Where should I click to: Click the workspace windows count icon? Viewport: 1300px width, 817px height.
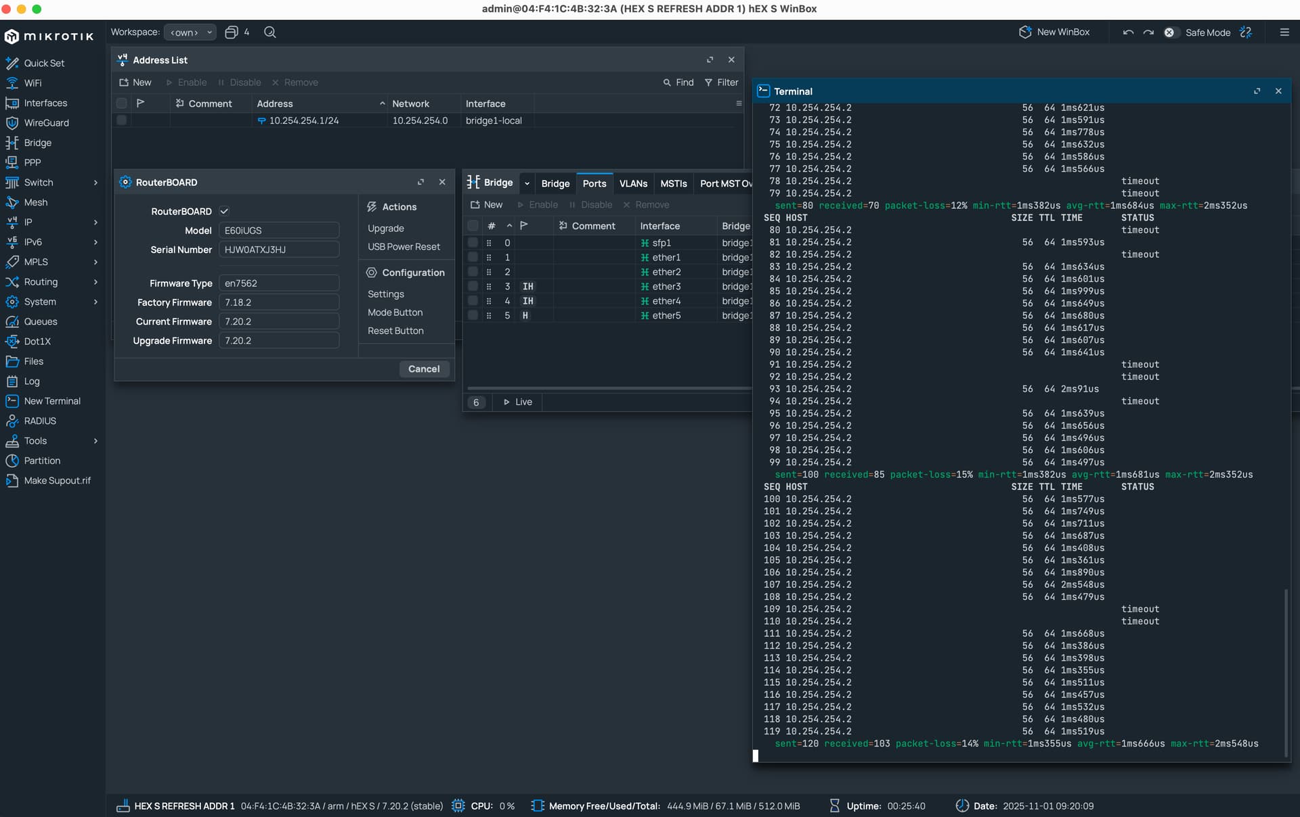[x=232, y=32]
